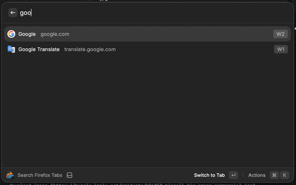Click the Search Firefox Tabs label
The image size is (296, 185).
tap(40, 175)
